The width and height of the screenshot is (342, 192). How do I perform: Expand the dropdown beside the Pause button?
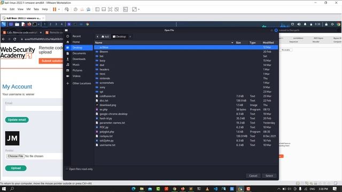click(x=59, y=10)
